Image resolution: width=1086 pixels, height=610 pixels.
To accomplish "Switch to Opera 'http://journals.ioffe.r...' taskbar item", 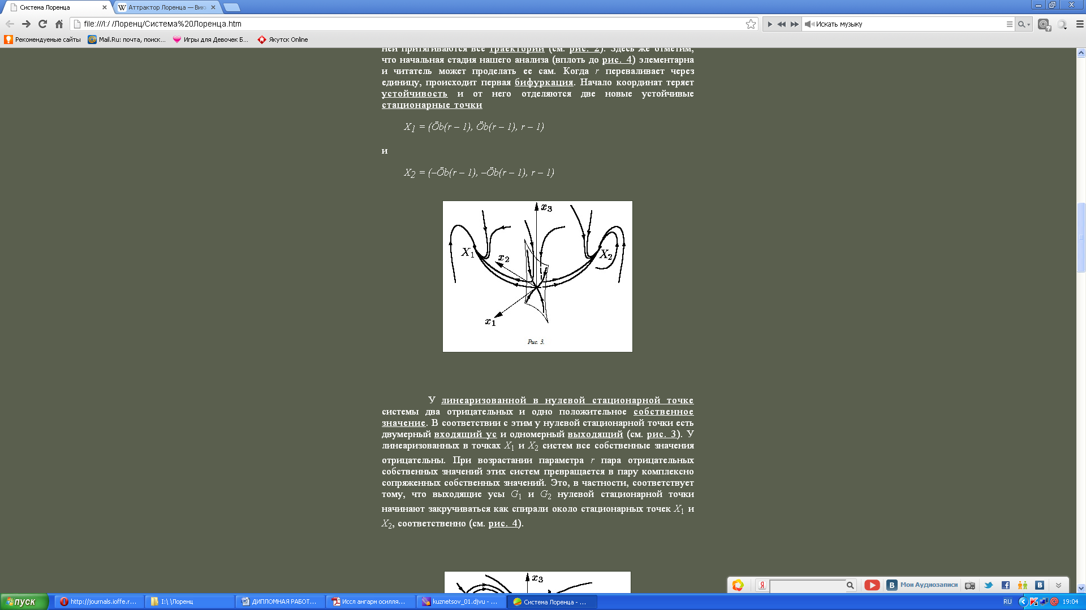I will (98, 602).
